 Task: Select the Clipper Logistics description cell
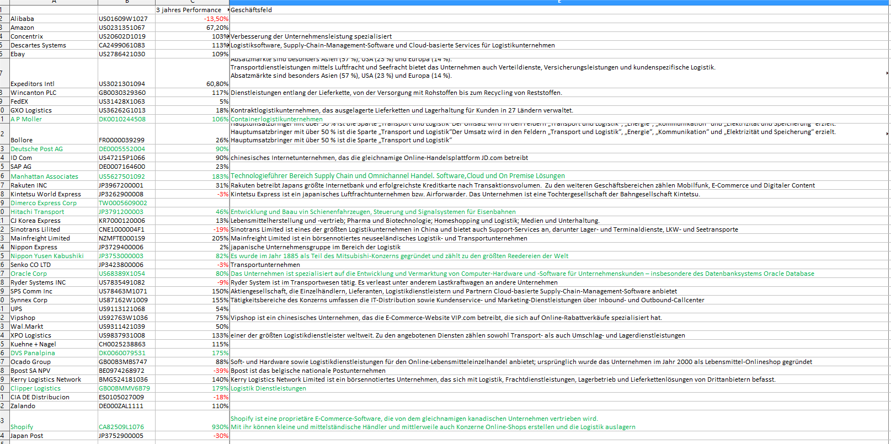pyautogui.click(x=559, y=388)
